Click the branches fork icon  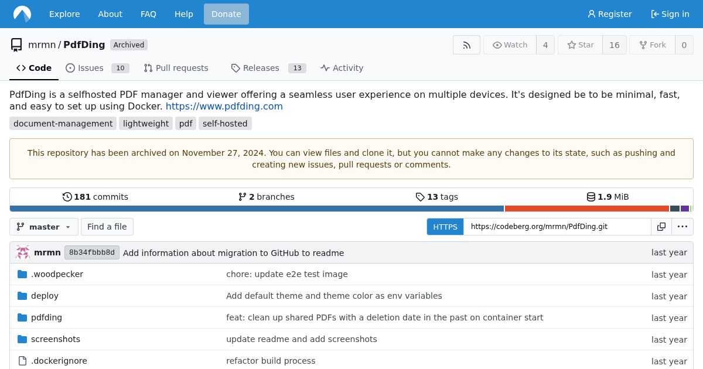[x=243, y=197]
